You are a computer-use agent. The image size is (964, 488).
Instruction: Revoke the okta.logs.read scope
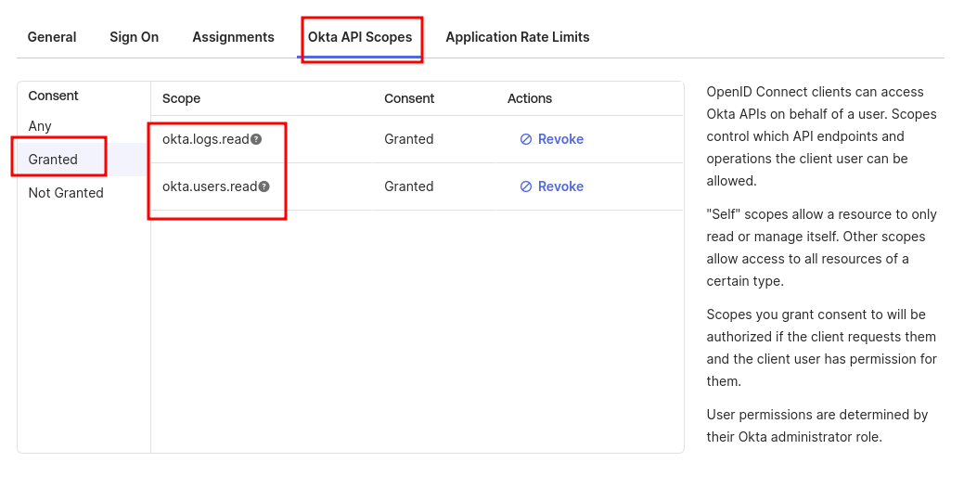pos(551,139)
